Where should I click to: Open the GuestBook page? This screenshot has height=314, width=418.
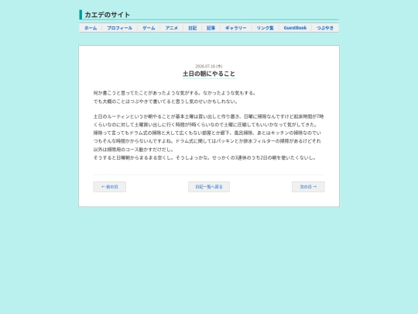tap(295, 28)
